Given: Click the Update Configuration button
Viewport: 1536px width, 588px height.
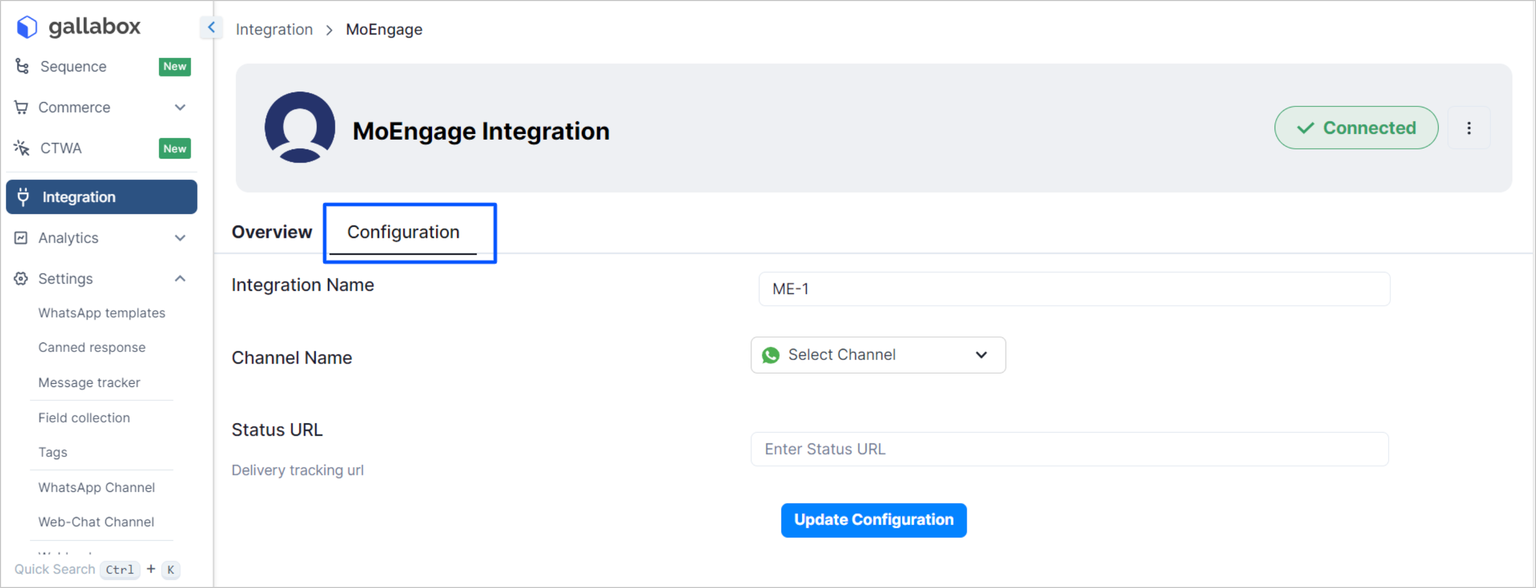Looking at the screenshot, I should [873, 520].
